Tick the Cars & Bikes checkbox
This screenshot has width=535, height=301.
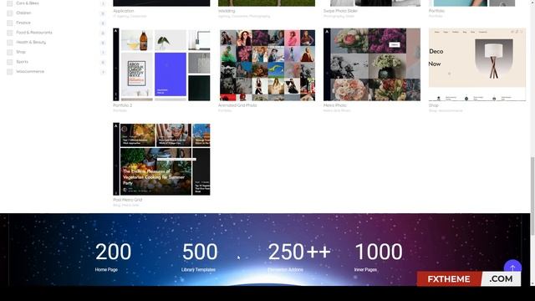coord(10,3)
